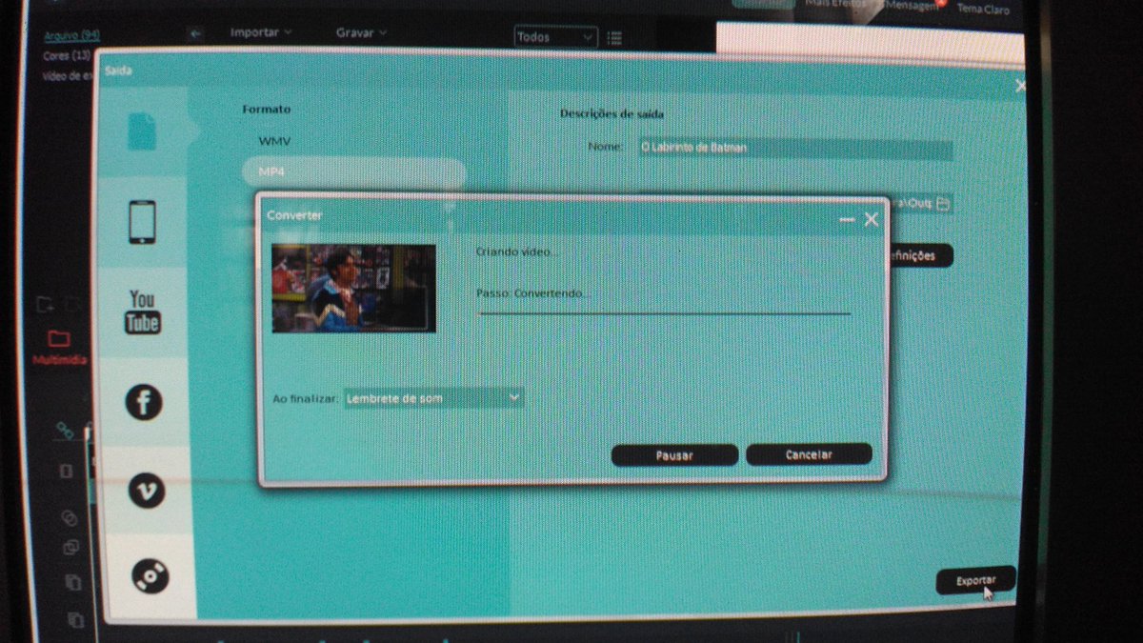Click the add new folder icon

click(44, 305)
